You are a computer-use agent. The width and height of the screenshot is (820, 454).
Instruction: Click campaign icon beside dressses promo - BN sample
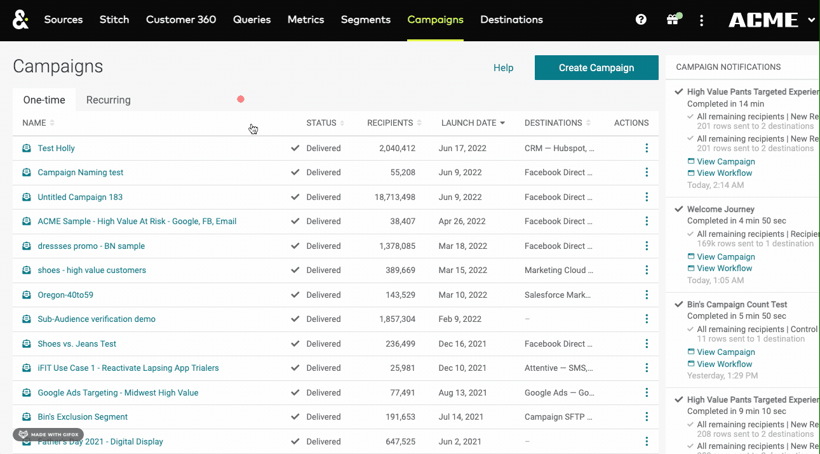coord(27,246)
